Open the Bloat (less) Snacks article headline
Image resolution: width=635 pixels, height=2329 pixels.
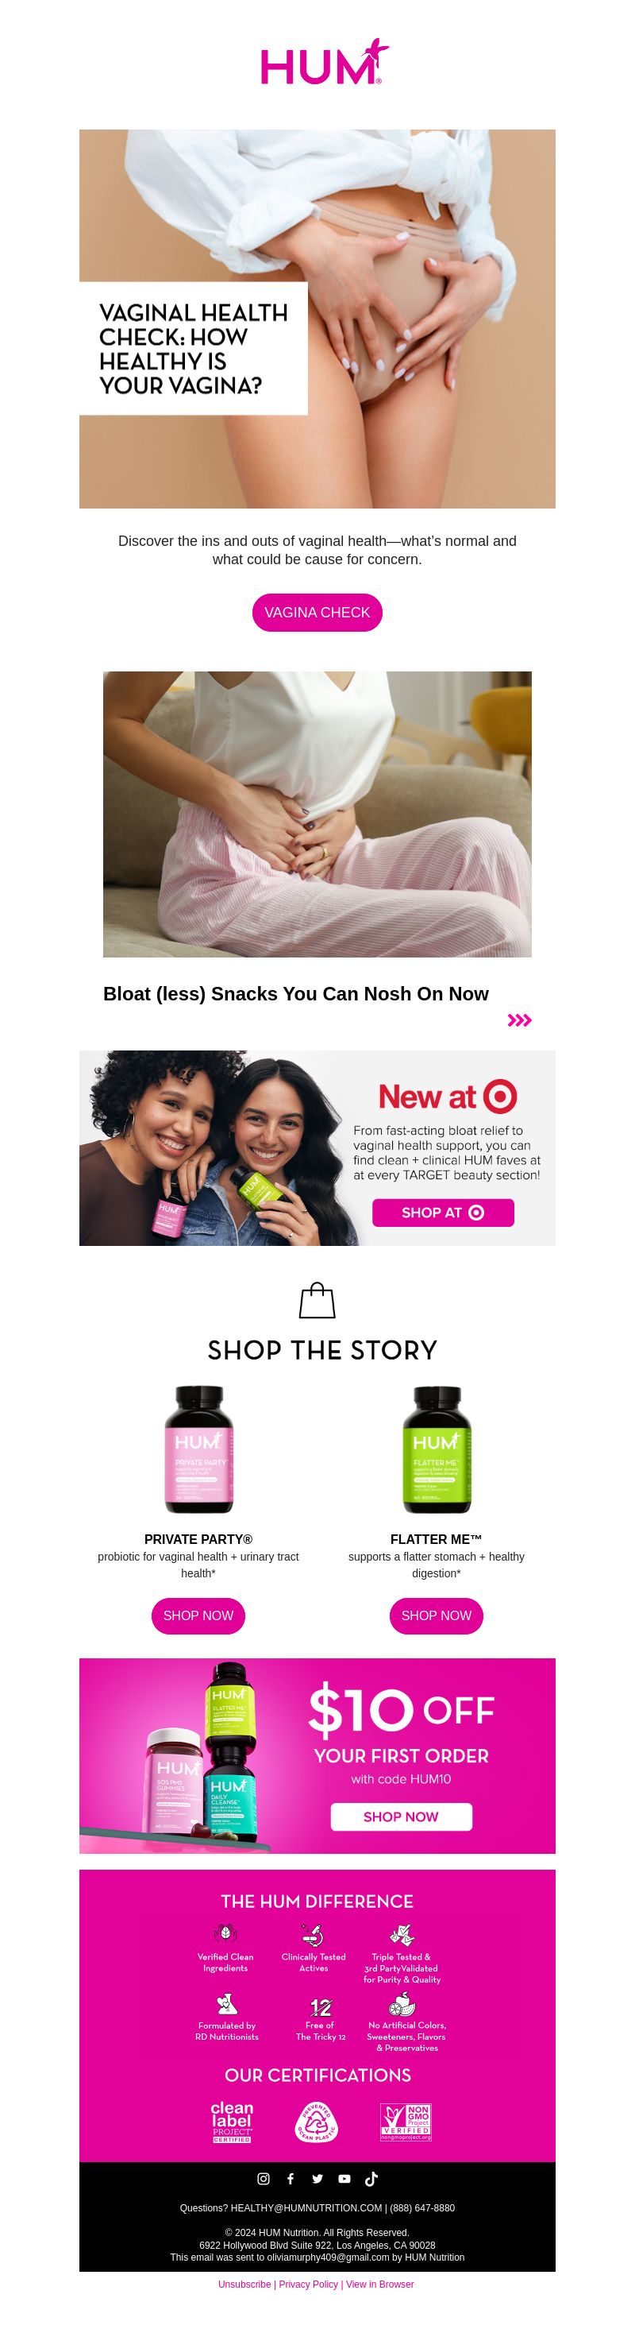point(295,993)
